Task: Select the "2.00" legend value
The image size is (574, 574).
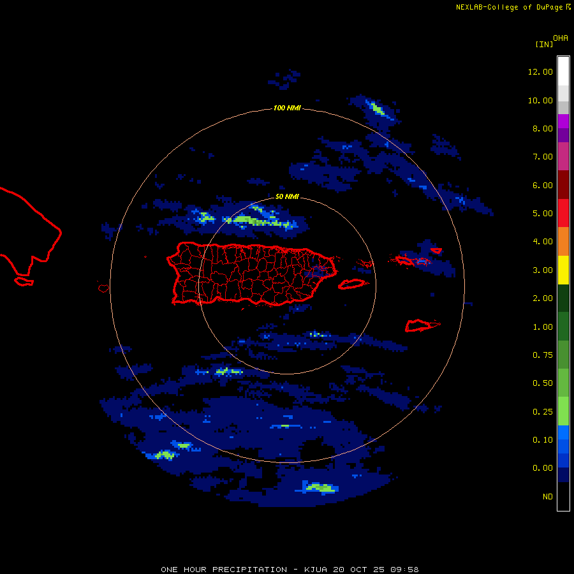Action: (543, 298)
